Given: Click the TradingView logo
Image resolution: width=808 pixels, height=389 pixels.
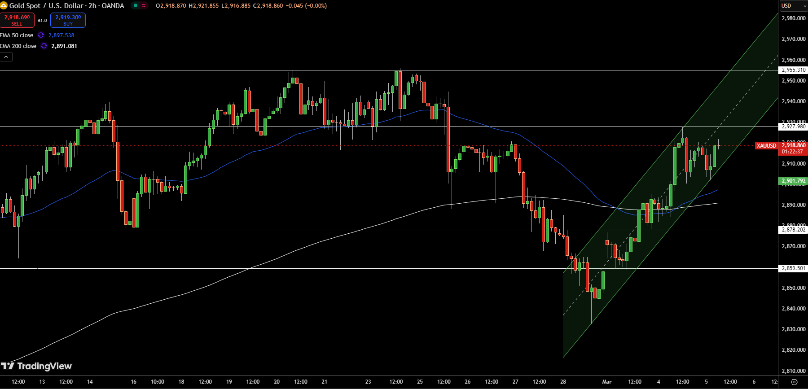Looking at the screenshot, I should coord(36,366).
